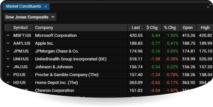Image resolution: width=213 pixels, height=107 pixels.
Task: Expand the JPM:US row details
Action: tap(8, 51)
